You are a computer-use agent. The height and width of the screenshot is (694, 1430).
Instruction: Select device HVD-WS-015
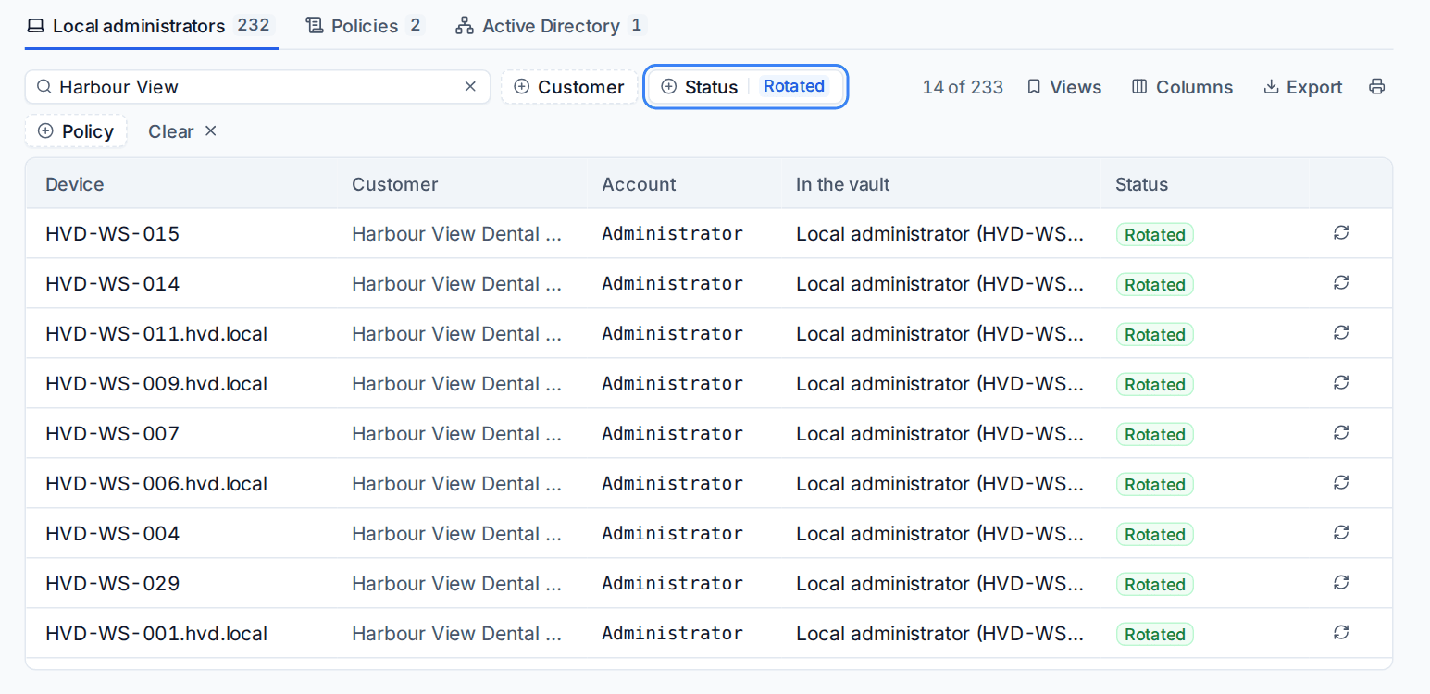[x=112, y=234]
